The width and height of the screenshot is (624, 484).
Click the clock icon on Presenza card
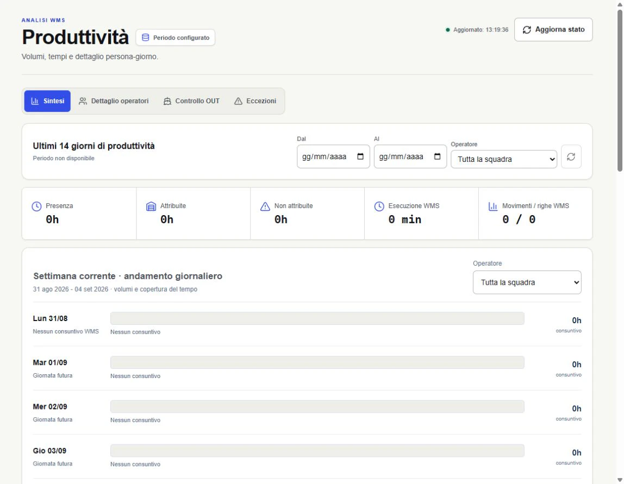[x=36, y=206]
